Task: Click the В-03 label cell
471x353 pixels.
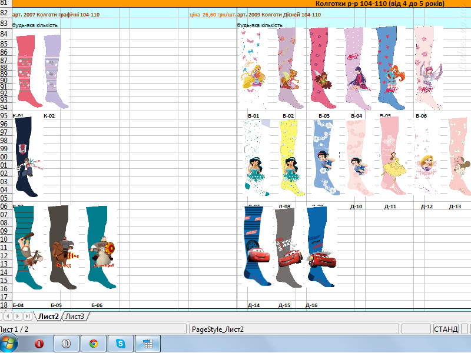Action: (324, 116)
